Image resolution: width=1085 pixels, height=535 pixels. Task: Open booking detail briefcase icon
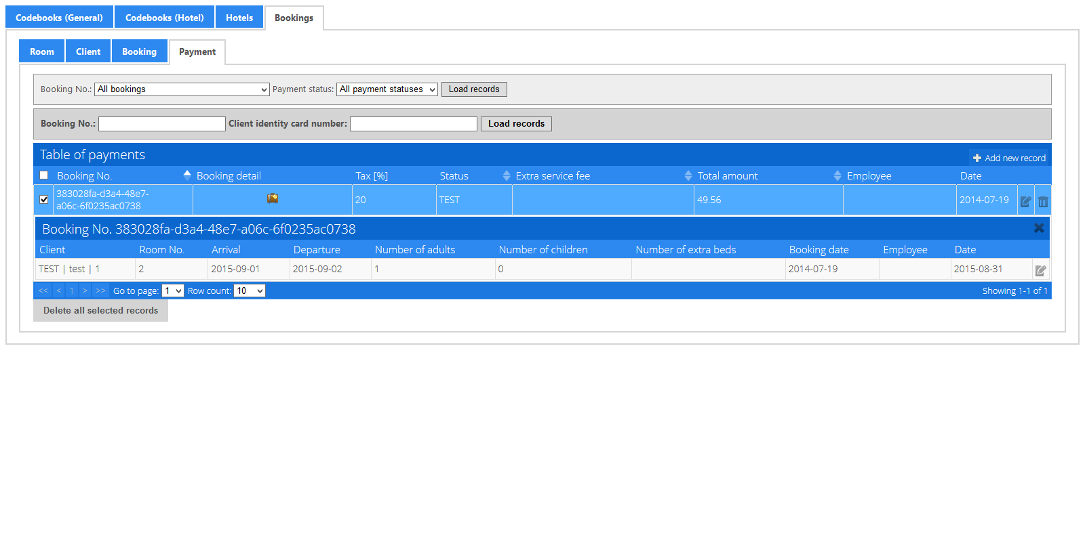click(x=273, y=198)
